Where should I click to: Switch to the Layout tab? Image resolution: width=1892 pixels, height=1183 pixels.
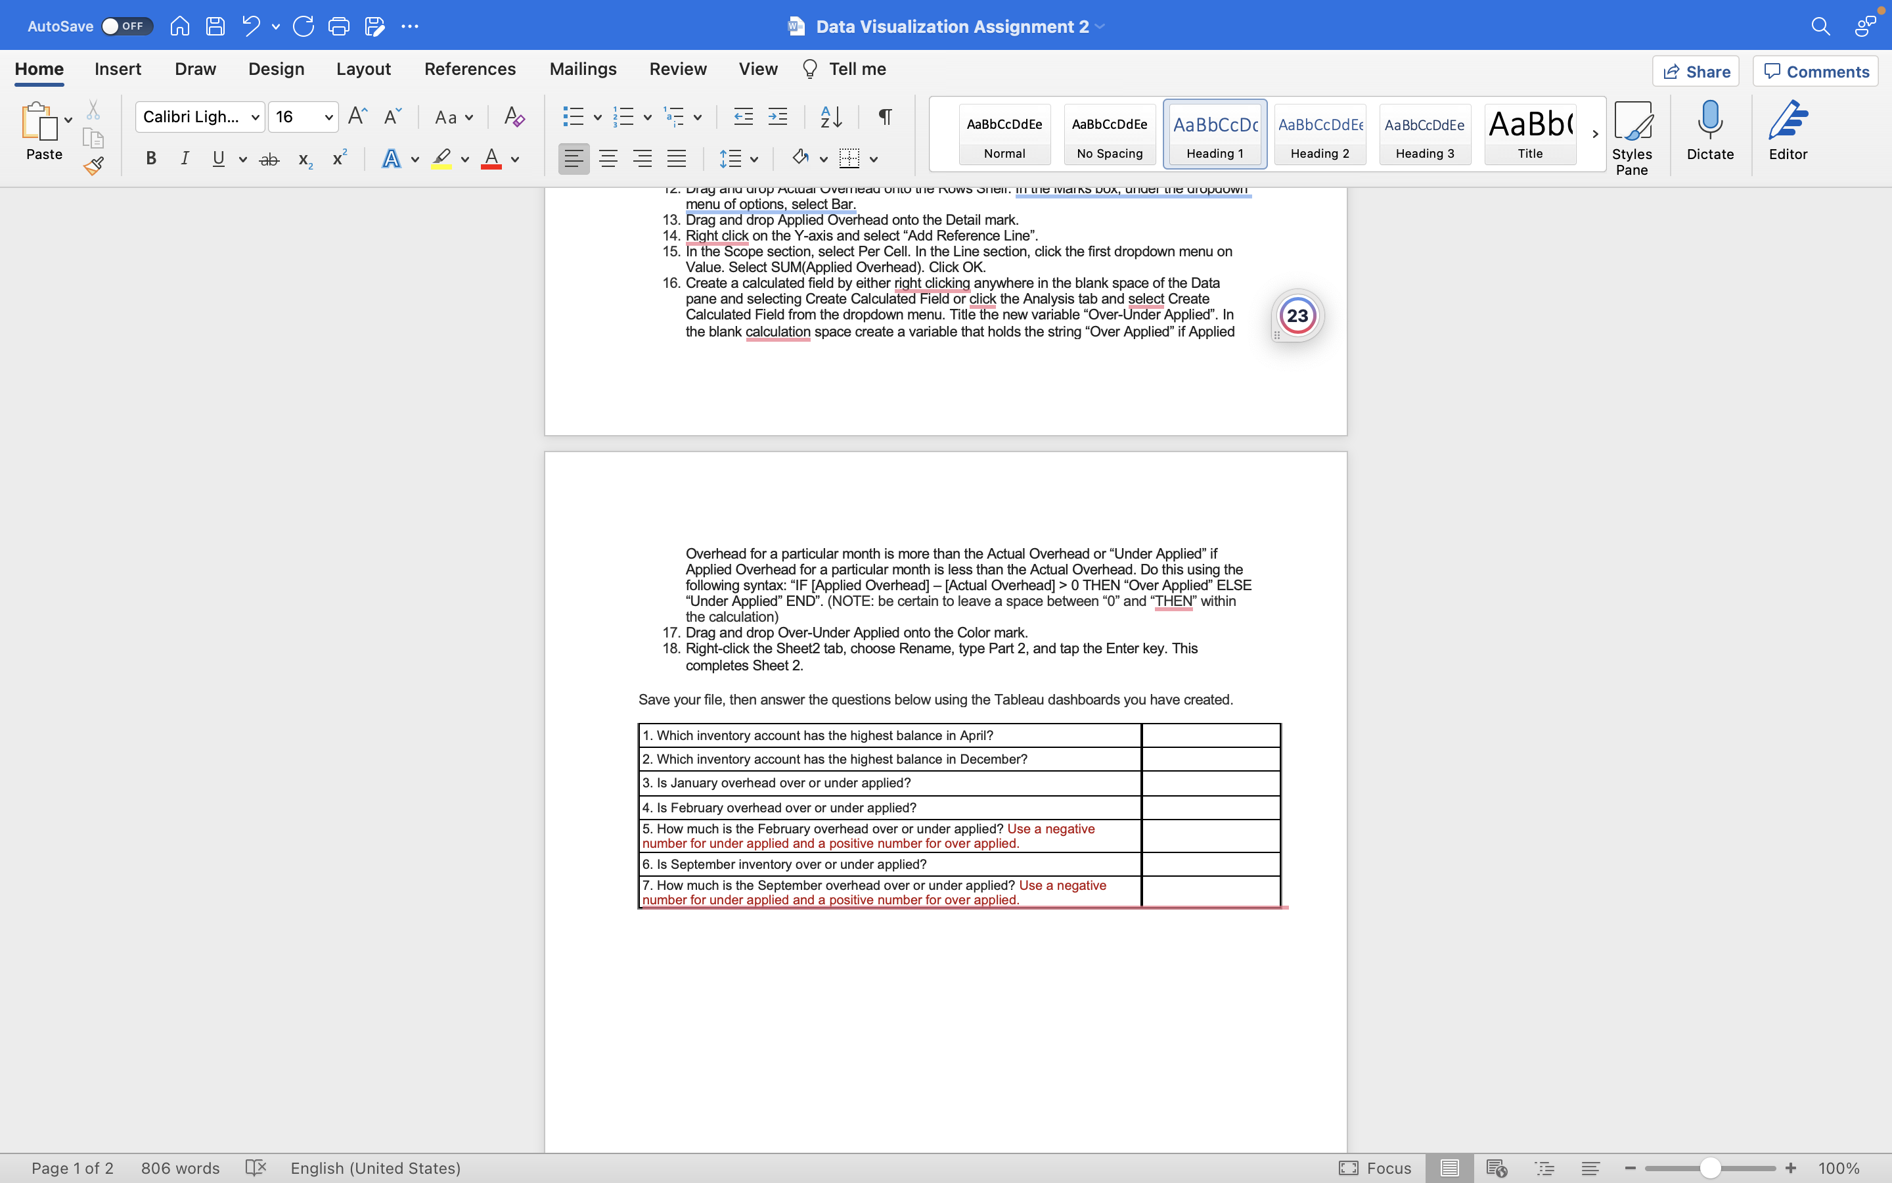click(363, 69)
